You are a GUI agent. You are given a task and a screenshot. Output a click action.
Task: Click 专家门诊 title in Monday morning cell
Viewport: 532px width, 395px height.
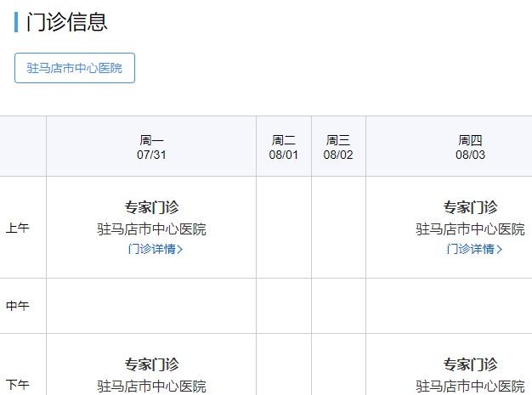(151, 207)
